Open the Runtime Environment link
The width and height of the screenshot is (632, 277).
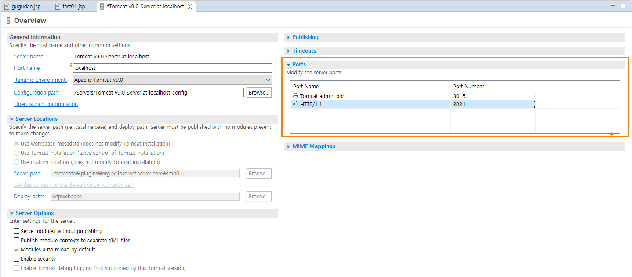pos(40,80)
